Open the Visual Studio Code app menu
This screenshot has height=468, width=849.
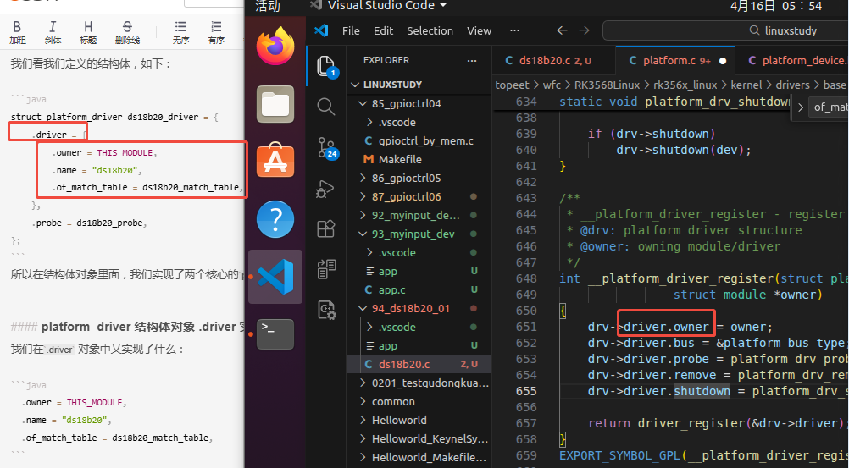point(379,6)
